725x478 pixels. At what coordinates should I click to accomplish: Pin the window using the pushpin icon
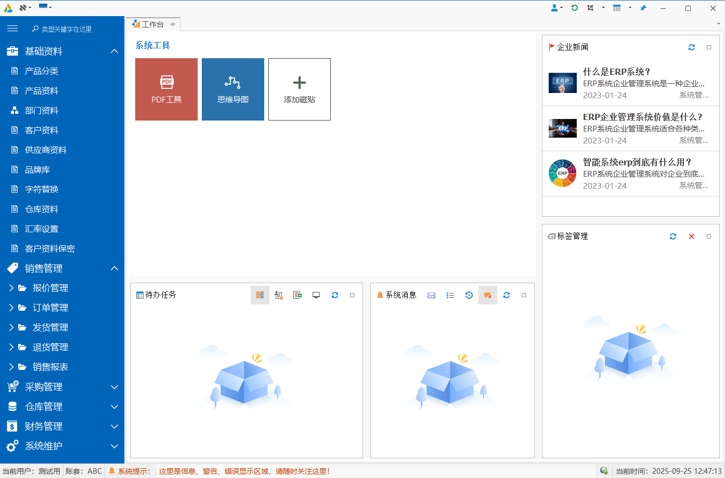tap(644, 8)
